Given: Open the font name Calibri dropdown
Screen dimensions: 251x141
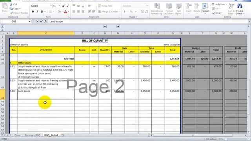Looking at the screenshot, I should point(51,6).
